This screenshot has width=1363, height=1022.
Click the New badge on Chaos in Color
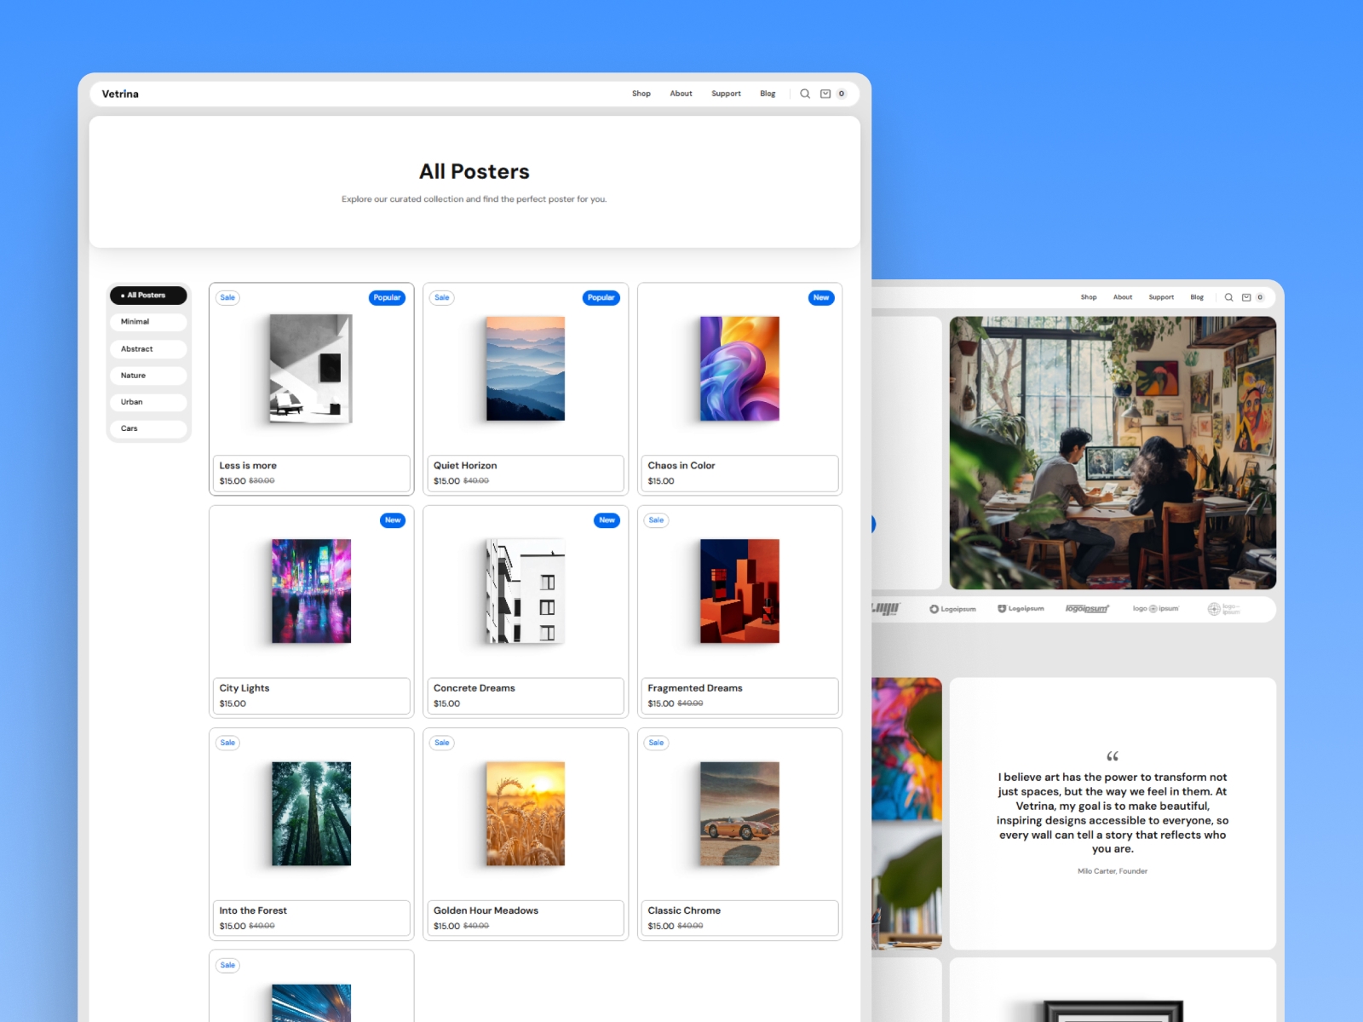820,297
